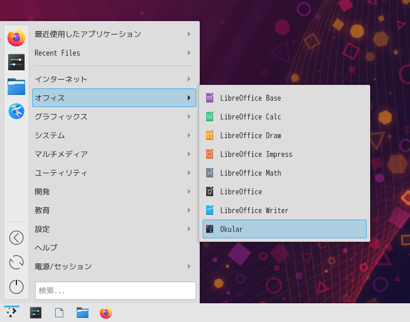Click the restart circular-arrows icon

(16, 262)
